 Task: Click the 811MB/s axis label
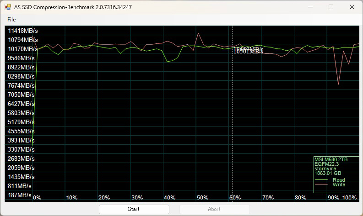[x=19, y=186]
